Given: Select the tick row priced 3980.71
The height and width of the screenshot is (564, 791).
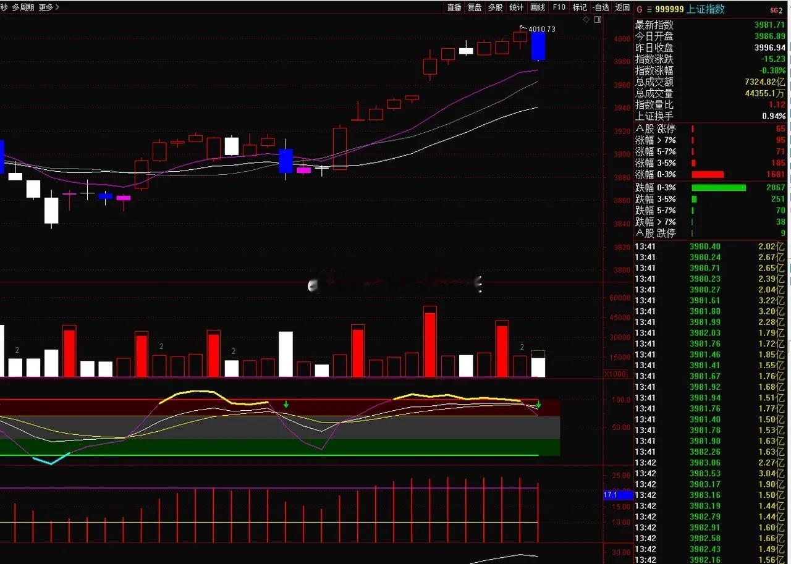Looking at the screenshot, I should click(711, 268).
